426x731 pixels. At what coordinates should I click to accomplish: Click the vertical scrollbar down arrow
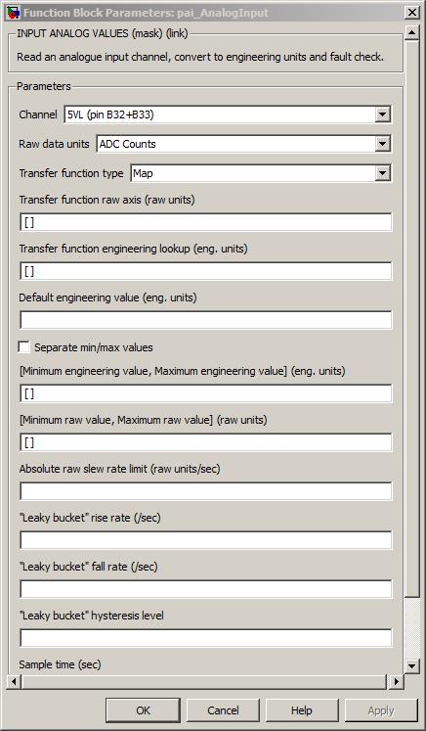coord(412,665)
